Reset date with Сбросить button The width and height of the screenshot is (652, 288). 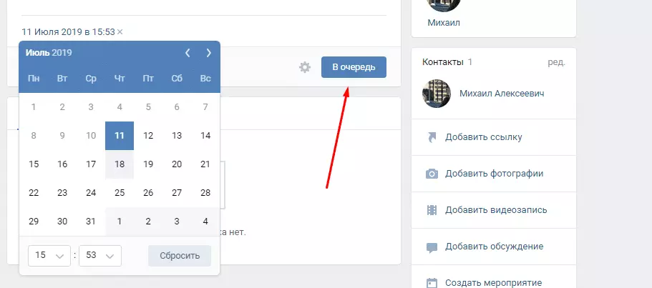coord(180,256)
